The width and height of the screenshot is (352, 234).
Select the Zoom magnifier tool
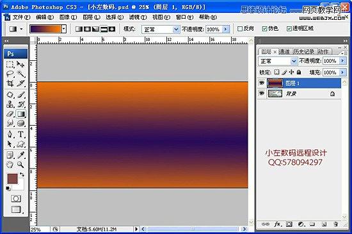coord(20,165)
